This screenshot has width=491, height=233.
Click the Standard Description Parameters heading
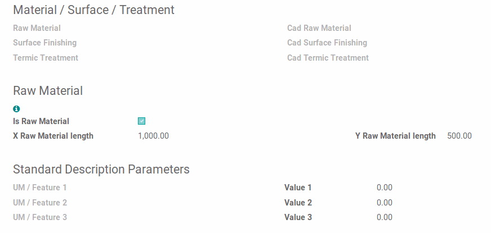click(x=101, y=170)
